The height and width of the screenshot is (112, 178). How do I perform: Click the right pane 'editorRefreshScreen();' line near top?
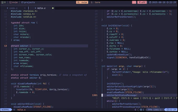click(x=121, y=17)
